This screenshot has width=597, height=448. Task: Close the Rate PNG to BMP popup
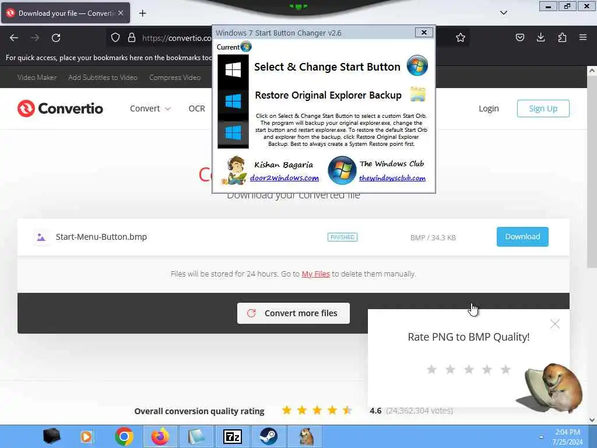(555, 324)
